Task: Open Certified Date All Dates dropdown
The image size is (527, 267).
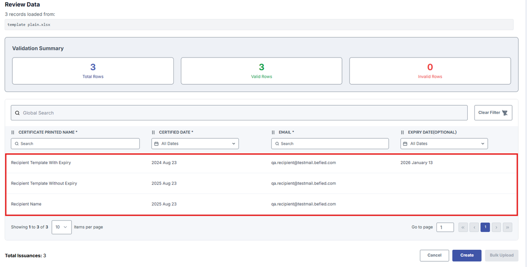Action: (195, 144)
